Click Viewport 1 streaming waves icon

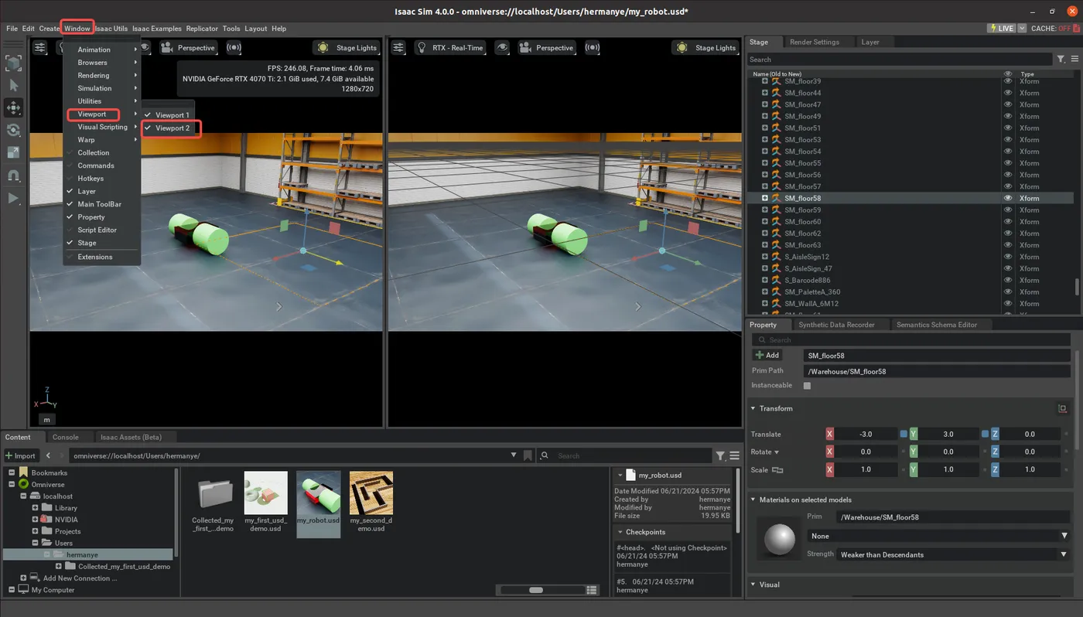234,47
